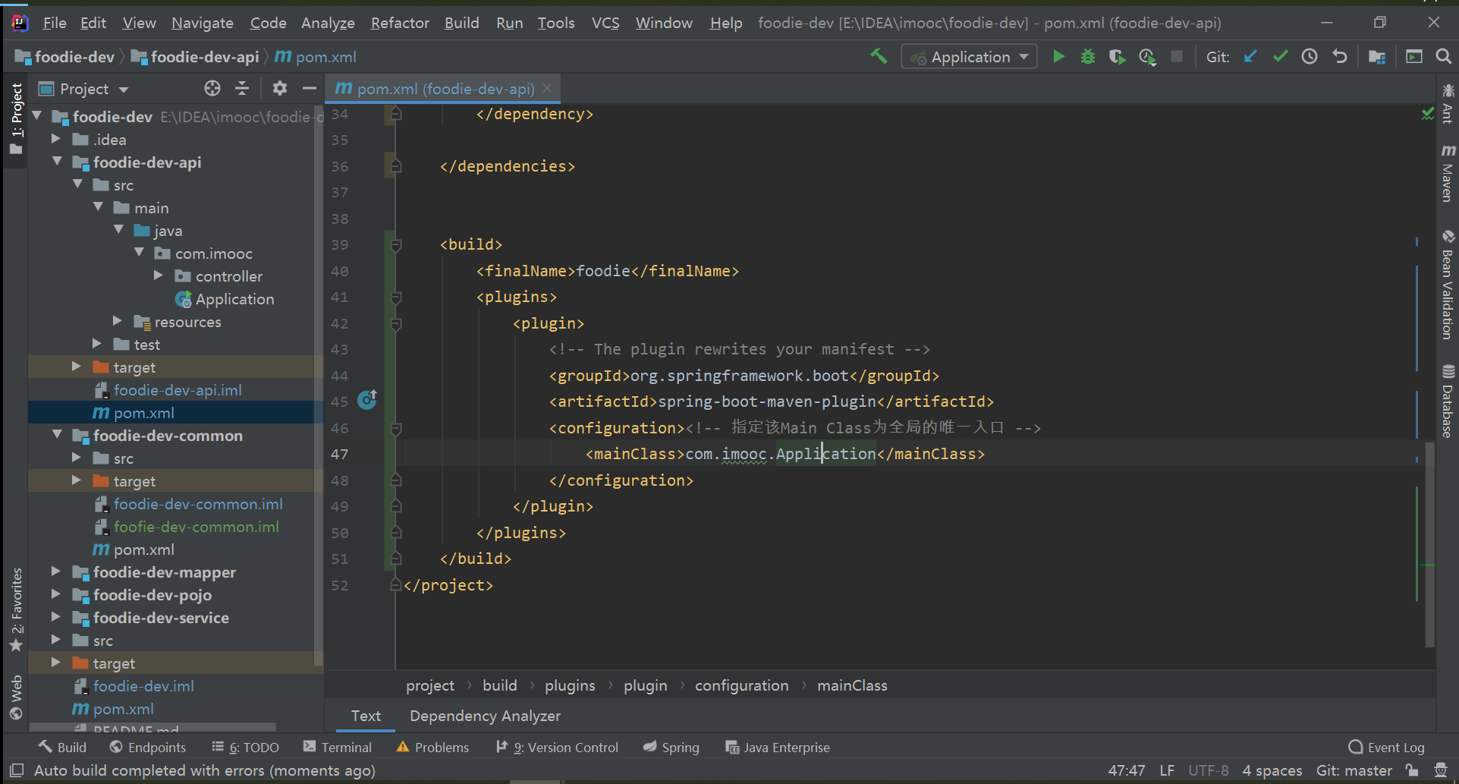The image size is (1459, 784).
Task: Show Git history clock icon
Action: pyautogui.click(x=1310, y=56)
